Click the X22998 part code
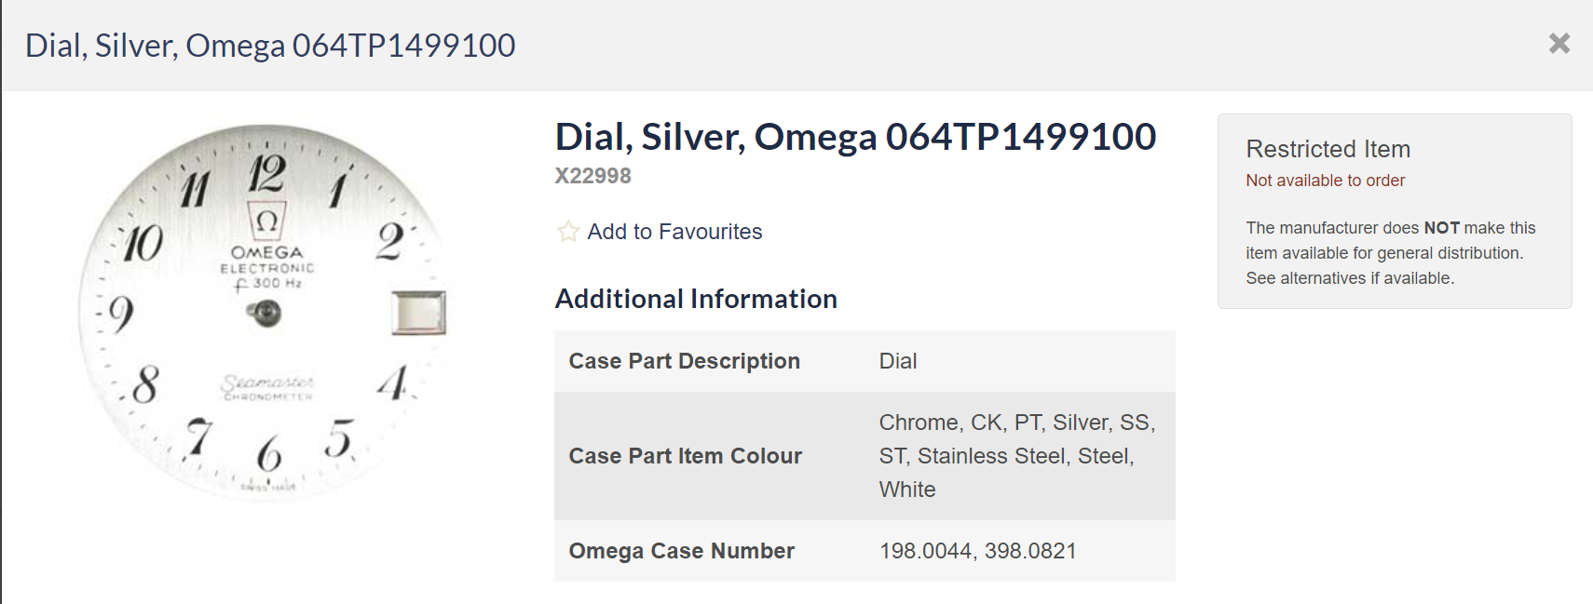Image resolution: width=1593 pixels, height=604 pixels. [593, 176]
